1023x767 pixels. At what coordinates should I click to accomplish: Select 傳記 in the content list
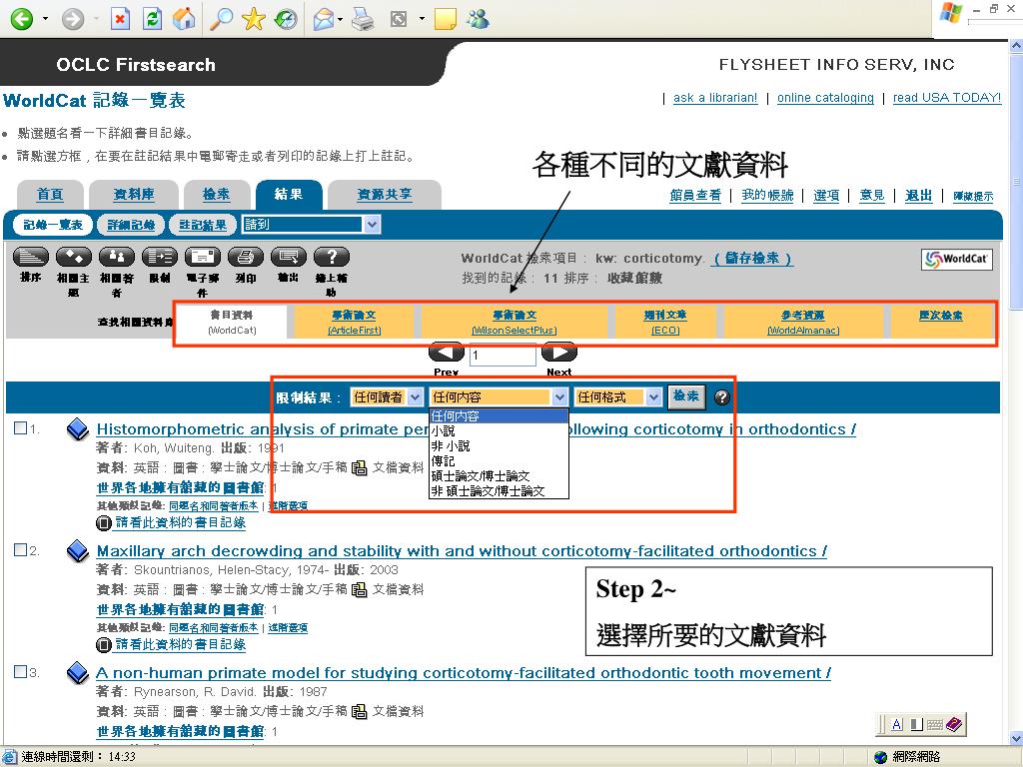(499, 461)
